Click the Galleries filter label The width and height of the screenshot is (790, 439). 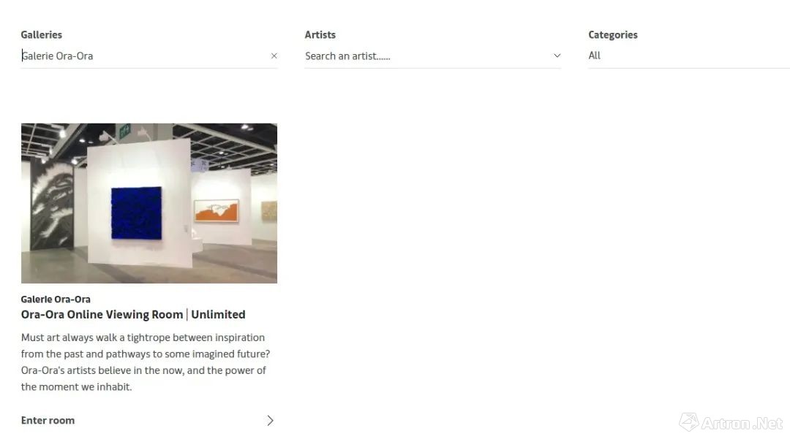pyautogui.click(x=41, y=35)
